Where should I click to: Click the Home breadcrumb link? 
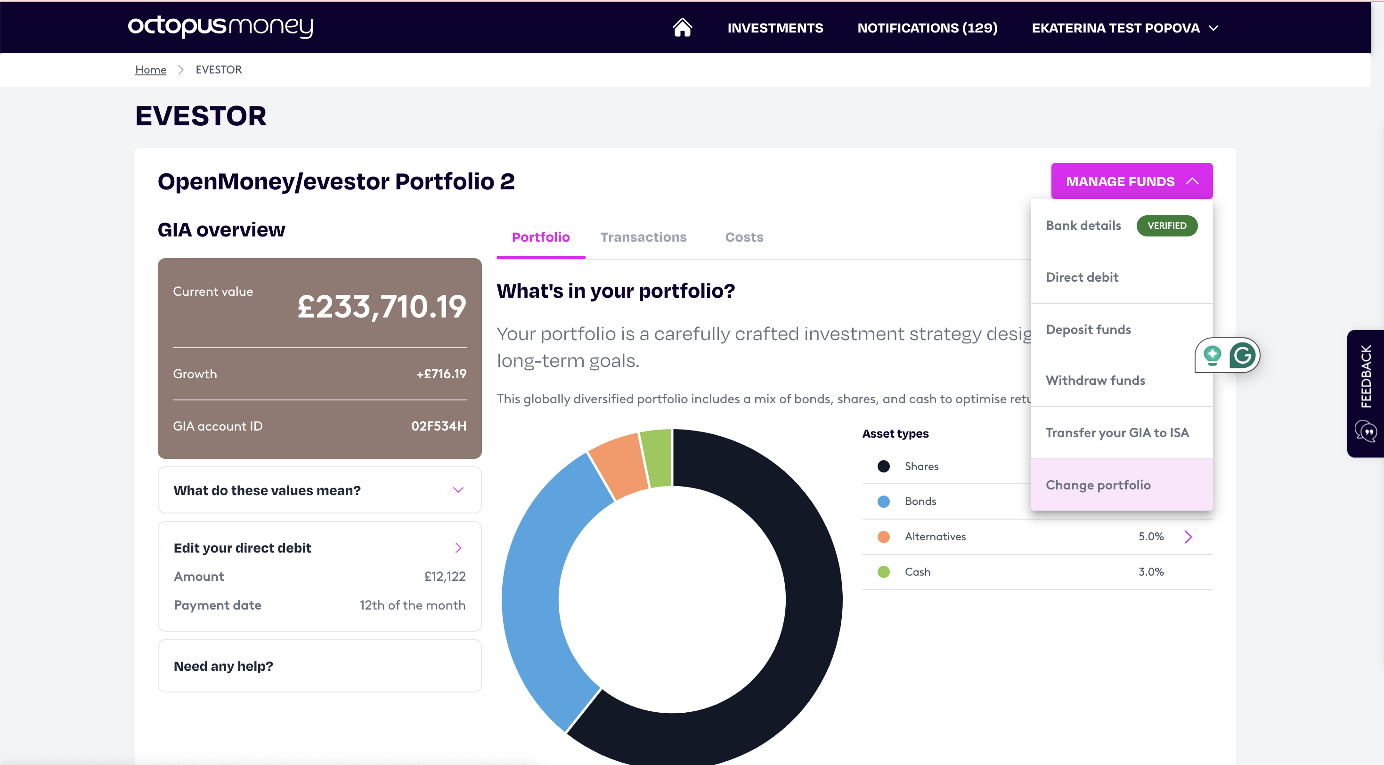pyautogui.click(x=150, y=70)
